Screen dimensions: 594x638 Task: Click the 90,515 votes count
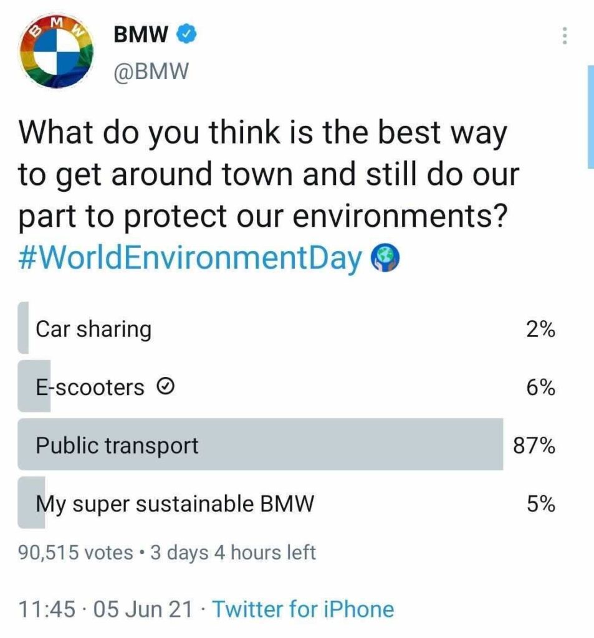[75, 553]
